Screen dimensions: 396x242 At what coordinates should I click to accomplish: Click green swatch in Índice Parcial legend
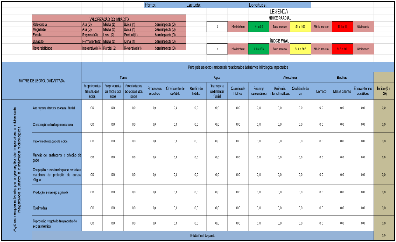click(x=258, y=27)
